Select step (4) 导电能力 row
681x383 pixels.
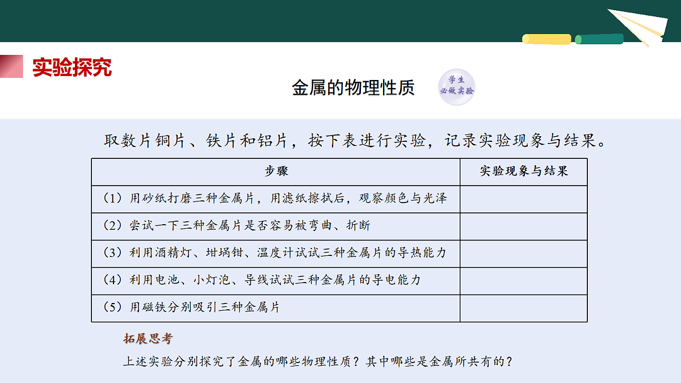(x=276, y=281)
